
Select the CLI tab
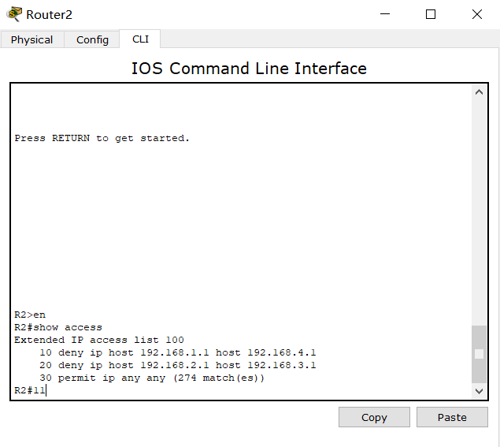140,39
